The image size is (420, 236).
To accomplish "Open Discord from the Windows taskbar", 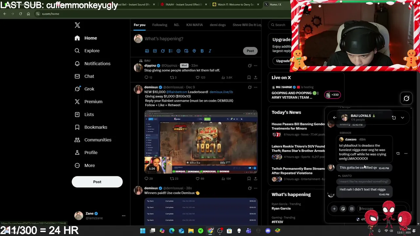I will [x=268, y=231].
